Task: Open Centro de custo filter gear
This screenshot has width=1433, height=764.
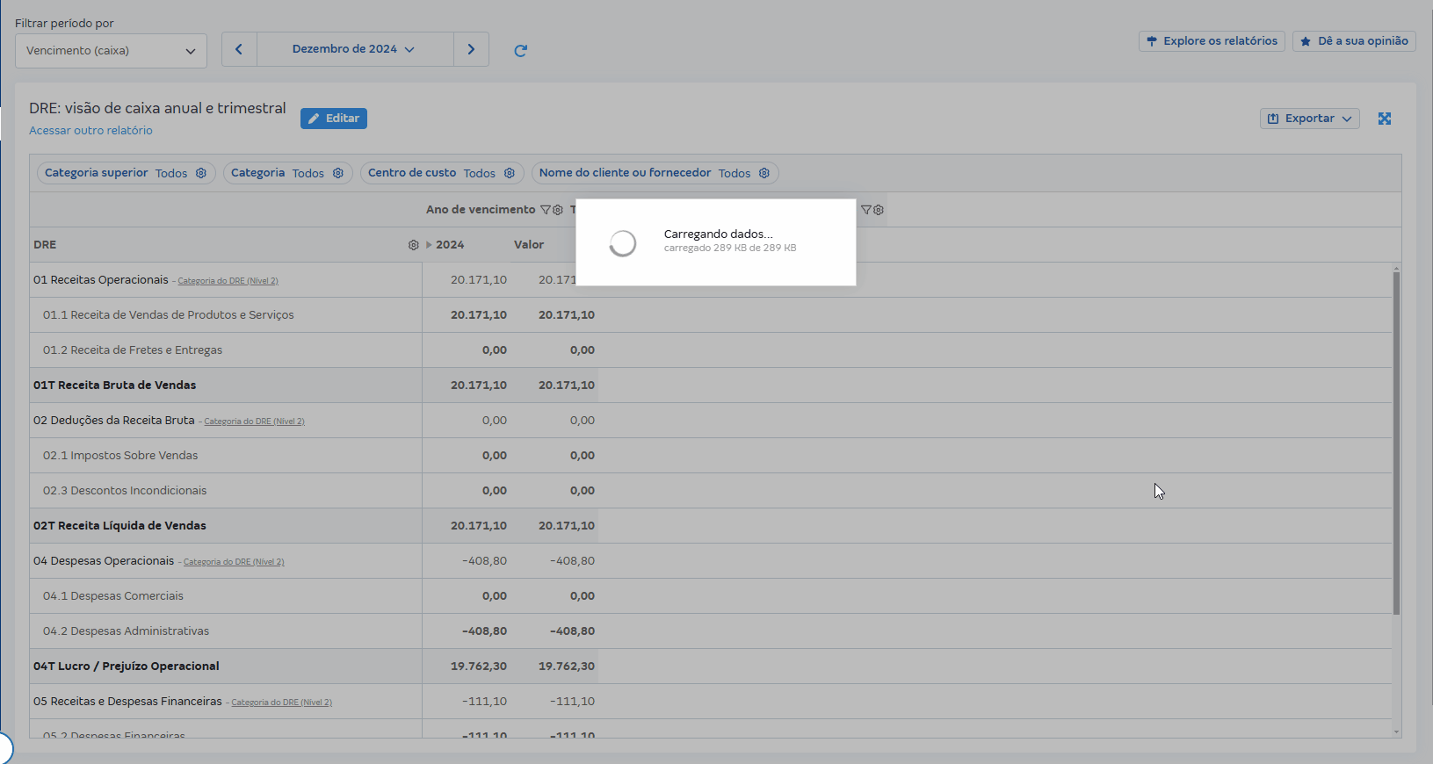Action: tap(510, 173)
